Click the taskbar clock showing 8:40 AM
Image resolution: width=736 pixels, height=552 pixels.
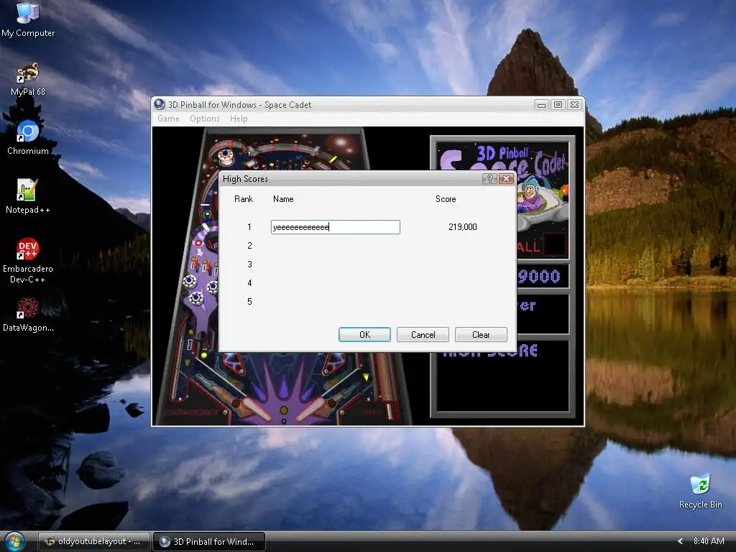[x=708, y=541]
